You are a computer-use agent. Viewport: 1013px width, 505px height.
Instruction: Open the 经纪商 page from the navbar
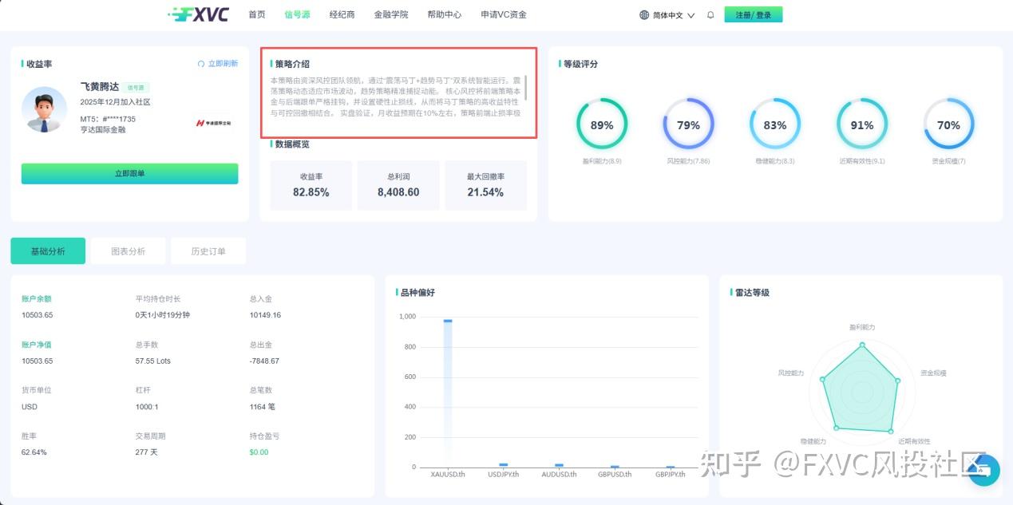pos(342,14)
